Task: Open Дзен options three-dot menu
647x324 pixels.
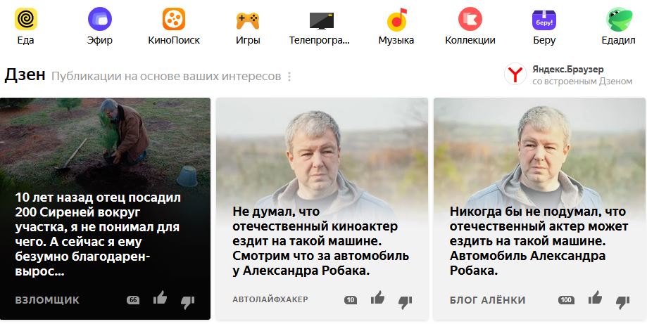Action: [x=289, y=77]
